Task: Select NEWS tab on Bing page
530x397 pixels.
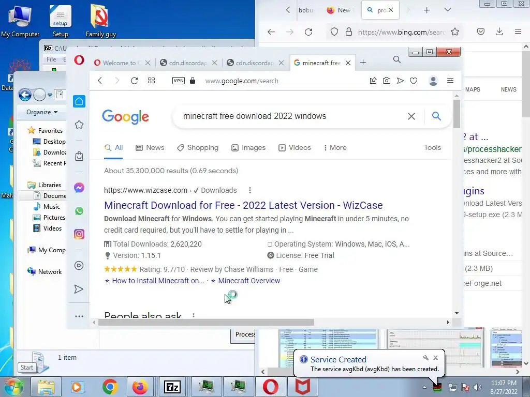Action: coord(508,89)
